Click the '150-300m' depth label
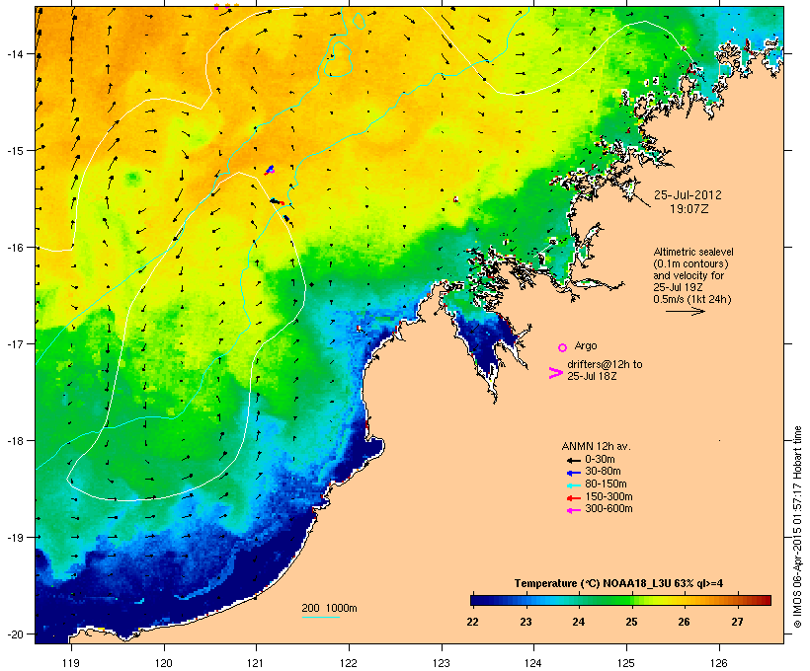The width and height of the screenshot is (810, 671). pyautogui.click(x=608, y=496)
